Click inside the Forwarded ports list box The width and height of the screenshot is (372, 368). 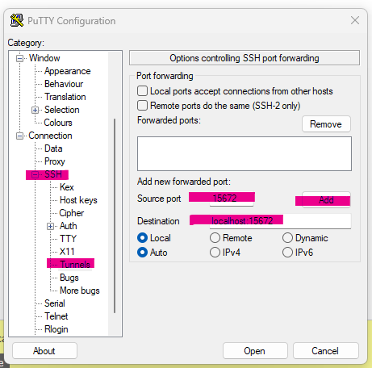(245, 153)
